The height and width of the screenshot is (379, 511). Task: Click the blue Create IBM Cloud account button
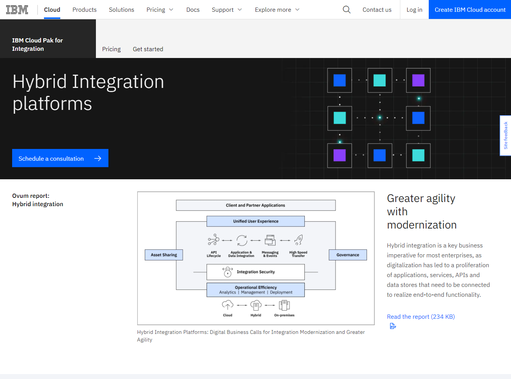click(x=469, y=9)
